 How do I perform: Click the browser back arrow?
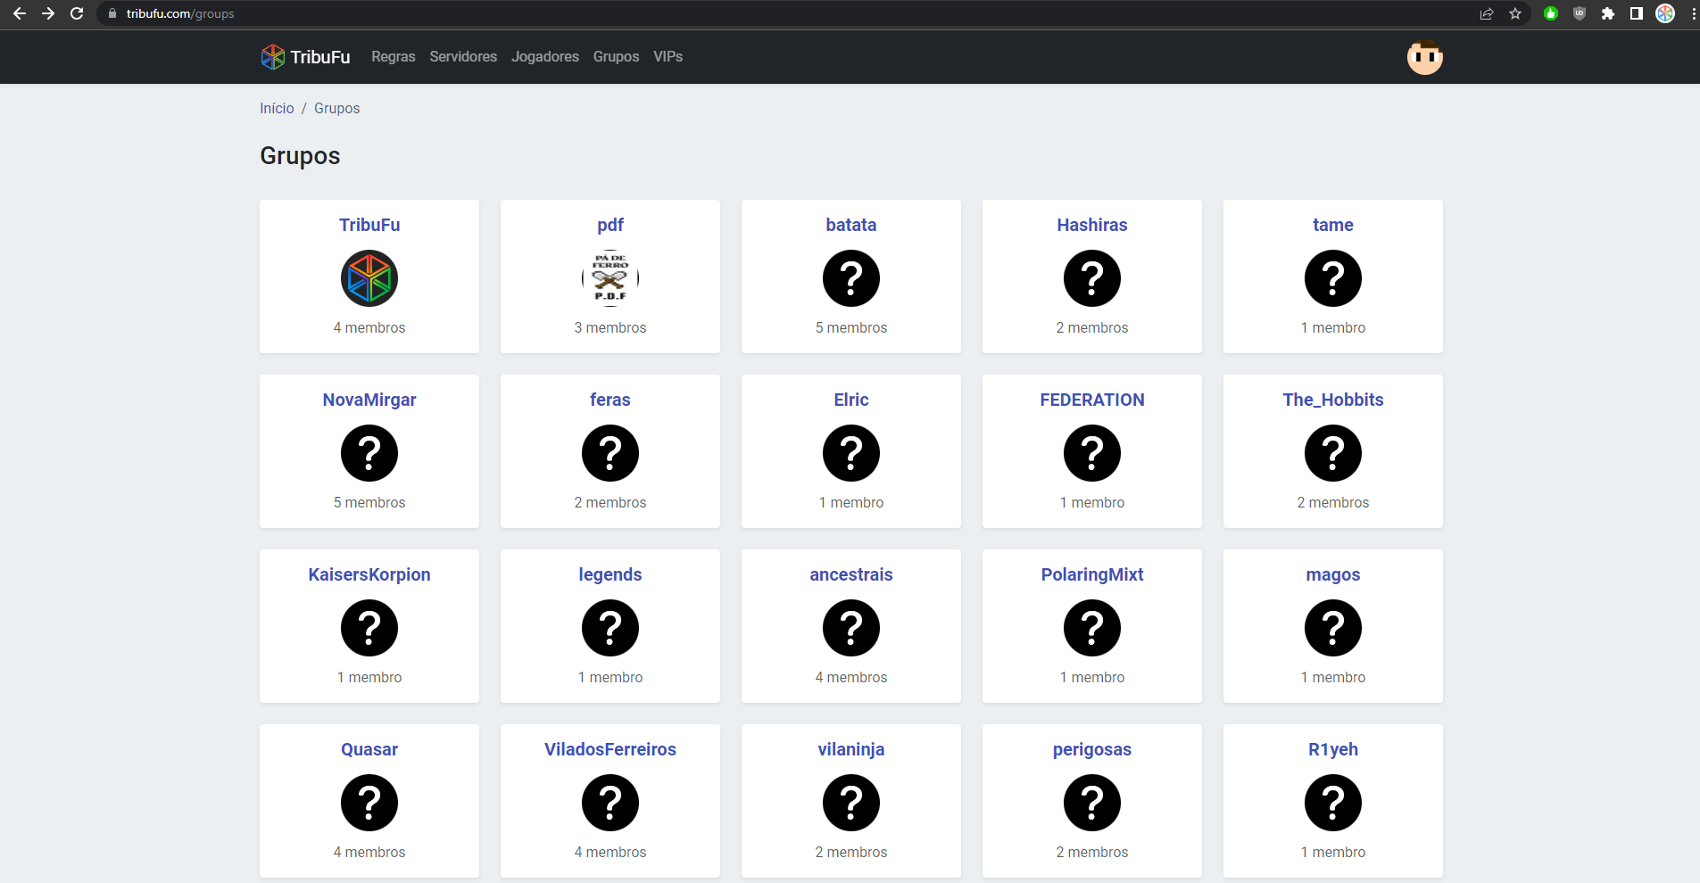[x=20, y=13]
